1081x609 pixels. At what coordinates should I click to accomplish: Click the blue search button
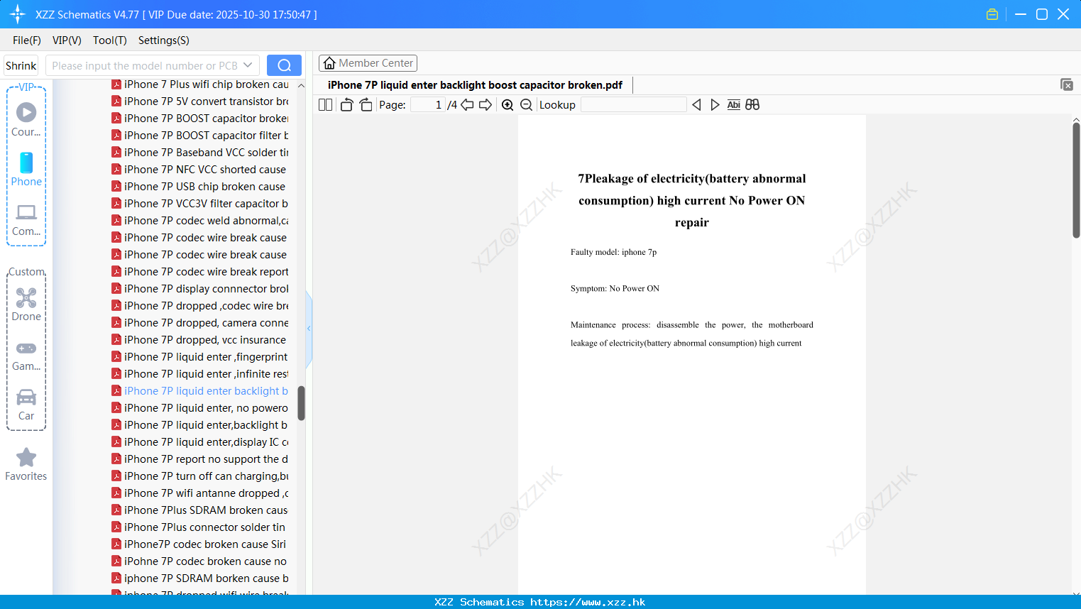(x=284, y=65)
